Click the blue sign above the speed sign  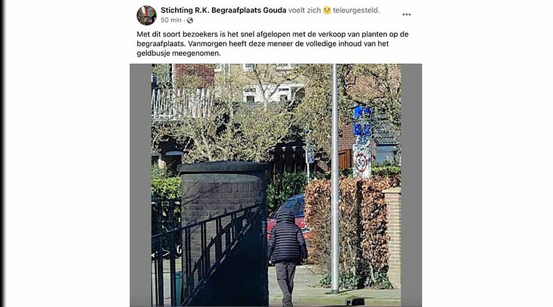pyautogui.click(x=363, y=121)
